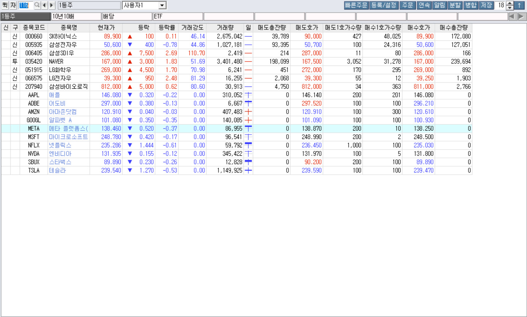Select the 애플 stock name

click(54, 95)
